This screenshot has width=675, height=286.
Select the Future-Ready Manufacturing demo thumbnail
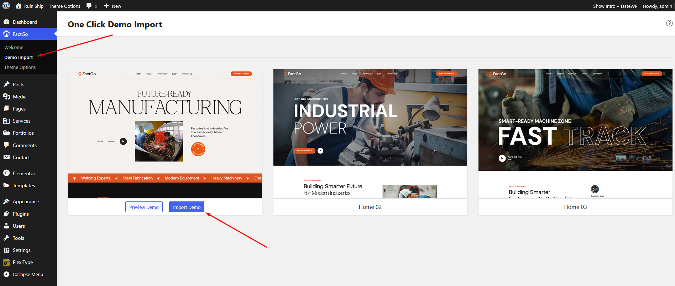(165, 134)
